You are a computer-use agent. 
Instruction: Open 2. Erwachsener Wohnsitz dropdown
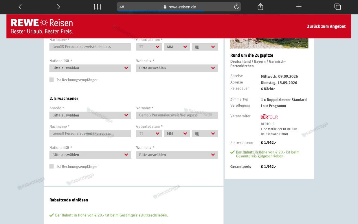(x=177, y=155)
